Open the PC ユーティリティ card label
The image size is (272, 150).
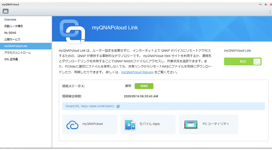tap(216, 124)
